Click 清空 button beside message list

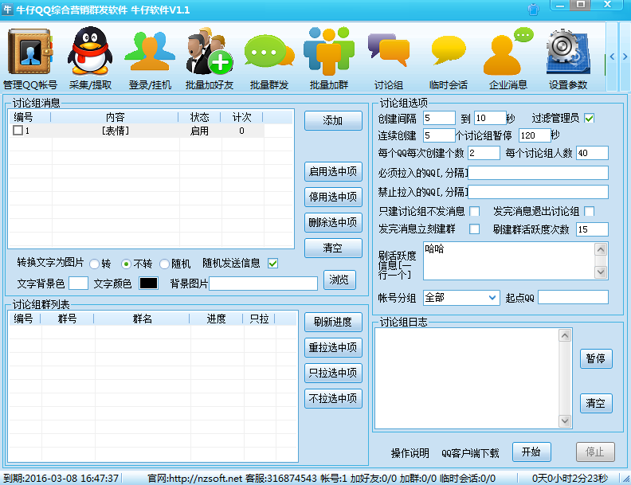pos(333,248)
